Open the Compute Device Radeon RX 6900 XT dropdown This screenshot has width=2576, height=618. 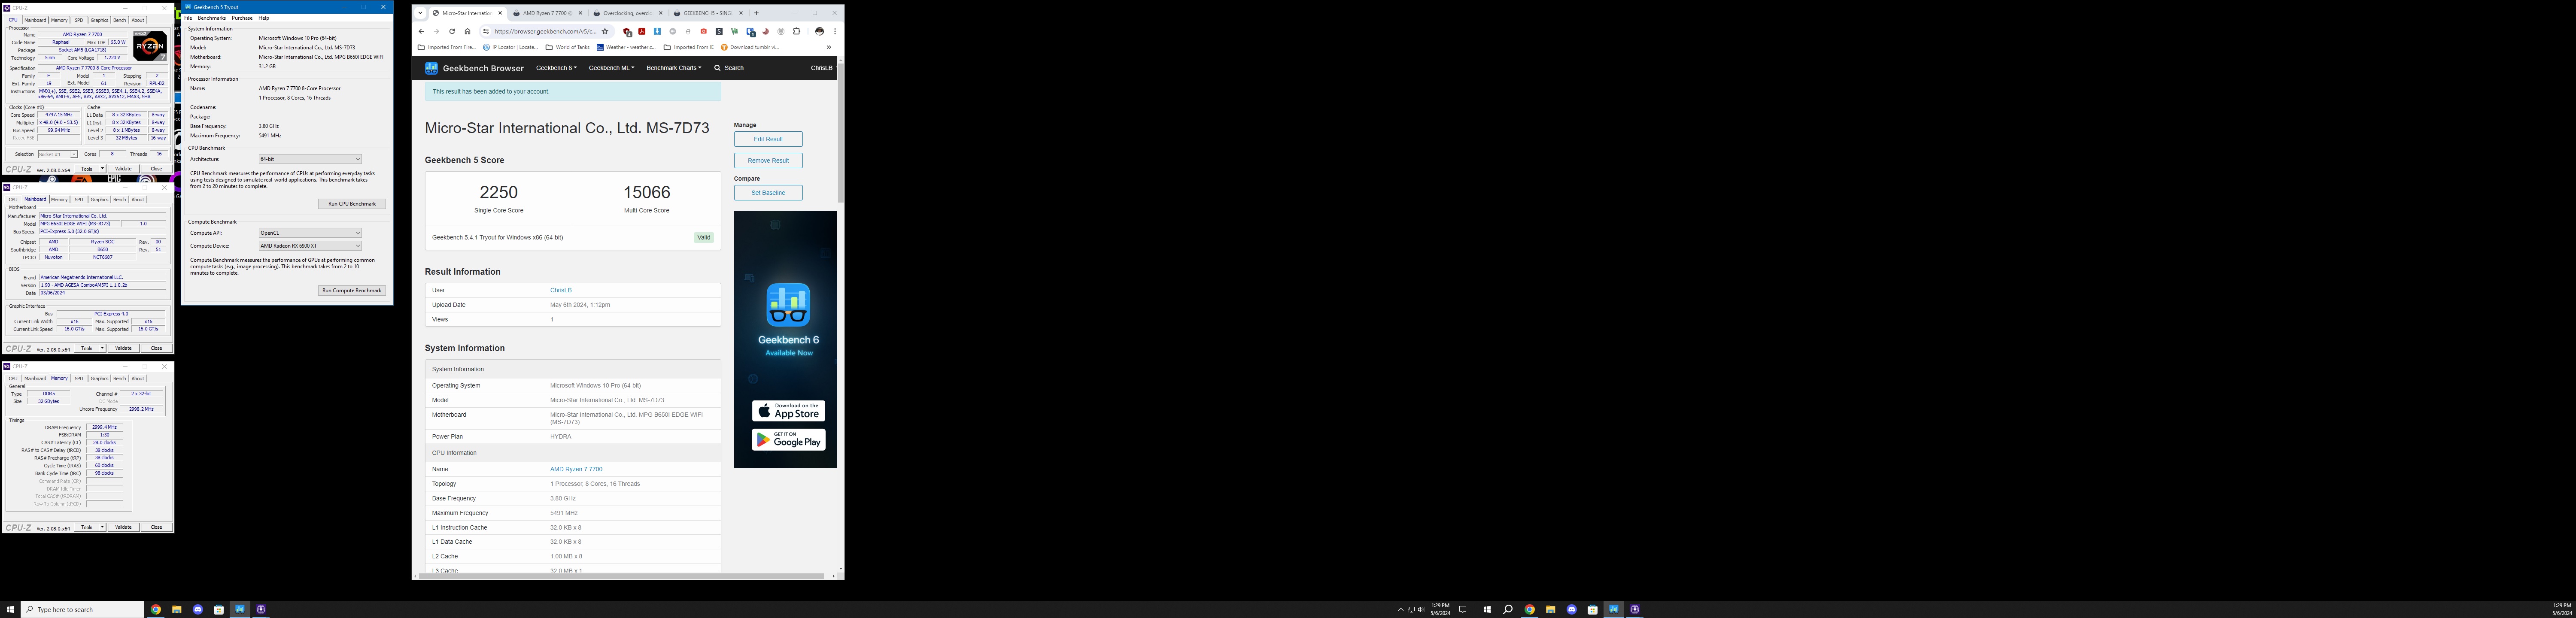coord(310,246)
